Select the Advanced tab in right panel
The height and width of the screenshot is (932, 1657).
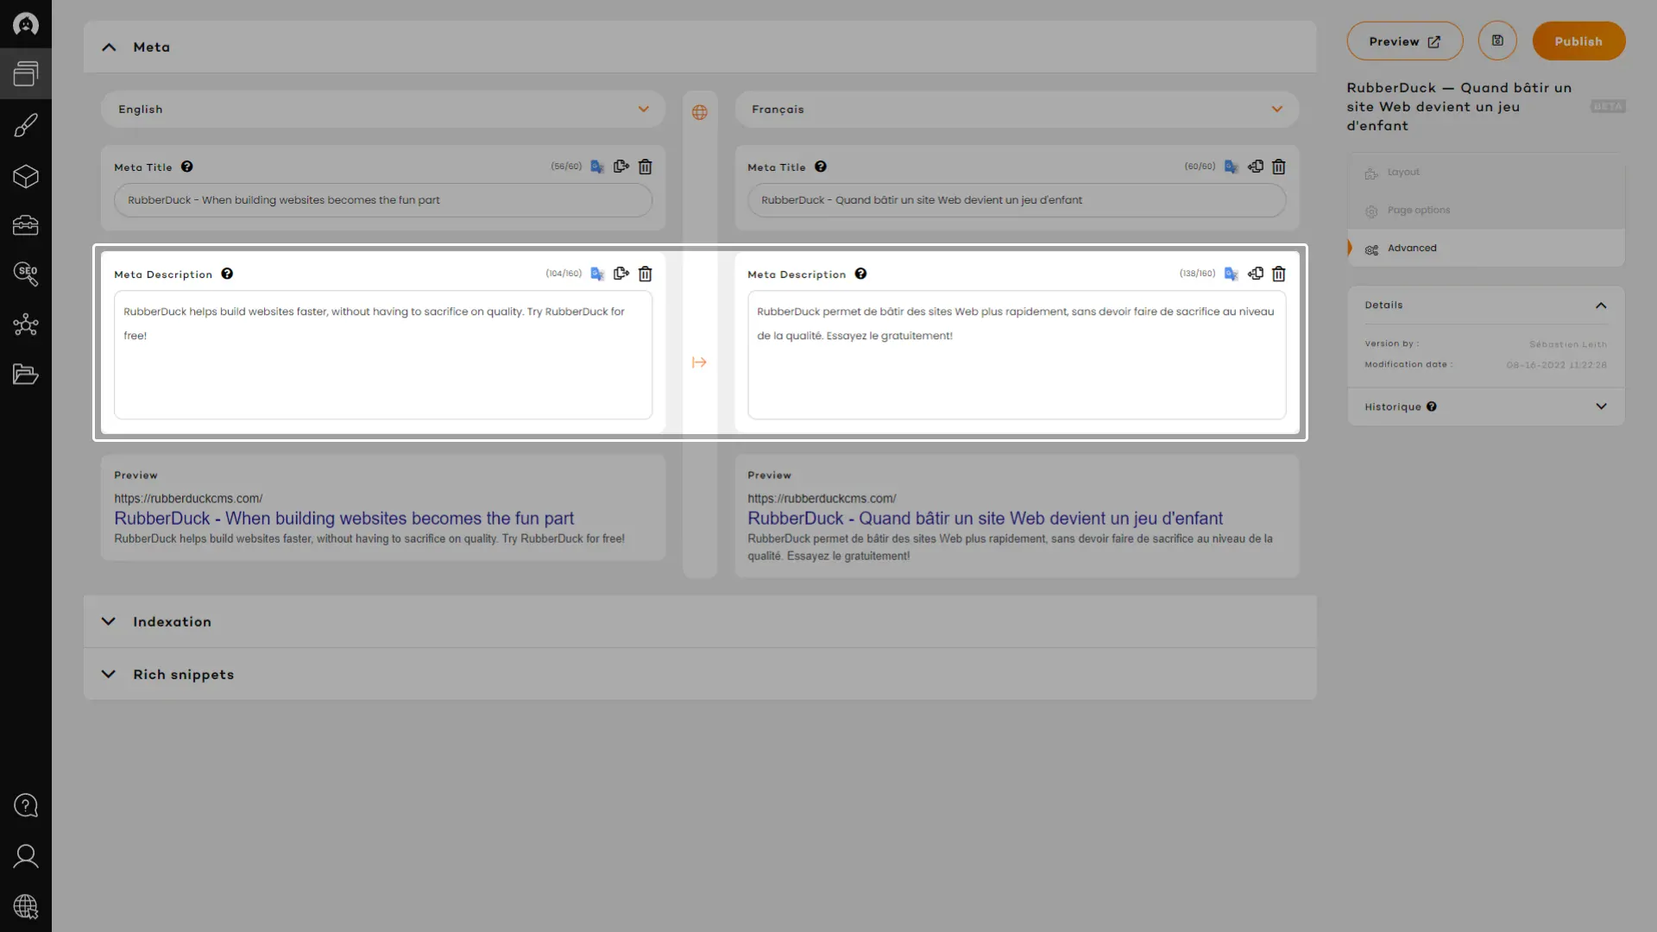coord(1412,249)
